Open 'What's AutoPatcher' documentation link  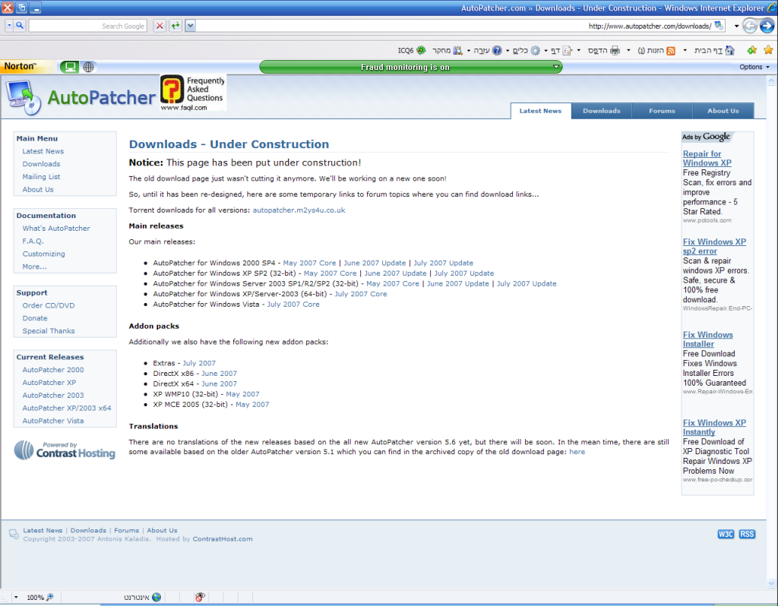click(56, 228)
